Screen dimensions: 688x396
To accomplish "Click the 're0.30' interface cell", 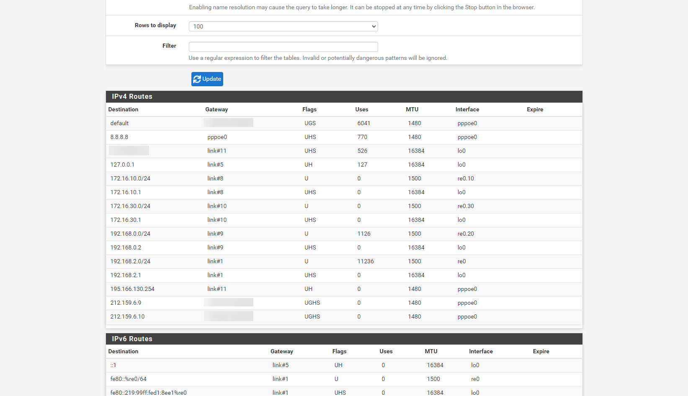I will [x=466, y=206].
